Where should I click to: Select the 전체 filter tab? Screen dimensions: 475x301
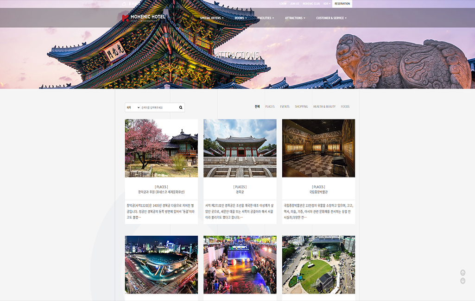(257, 107)
